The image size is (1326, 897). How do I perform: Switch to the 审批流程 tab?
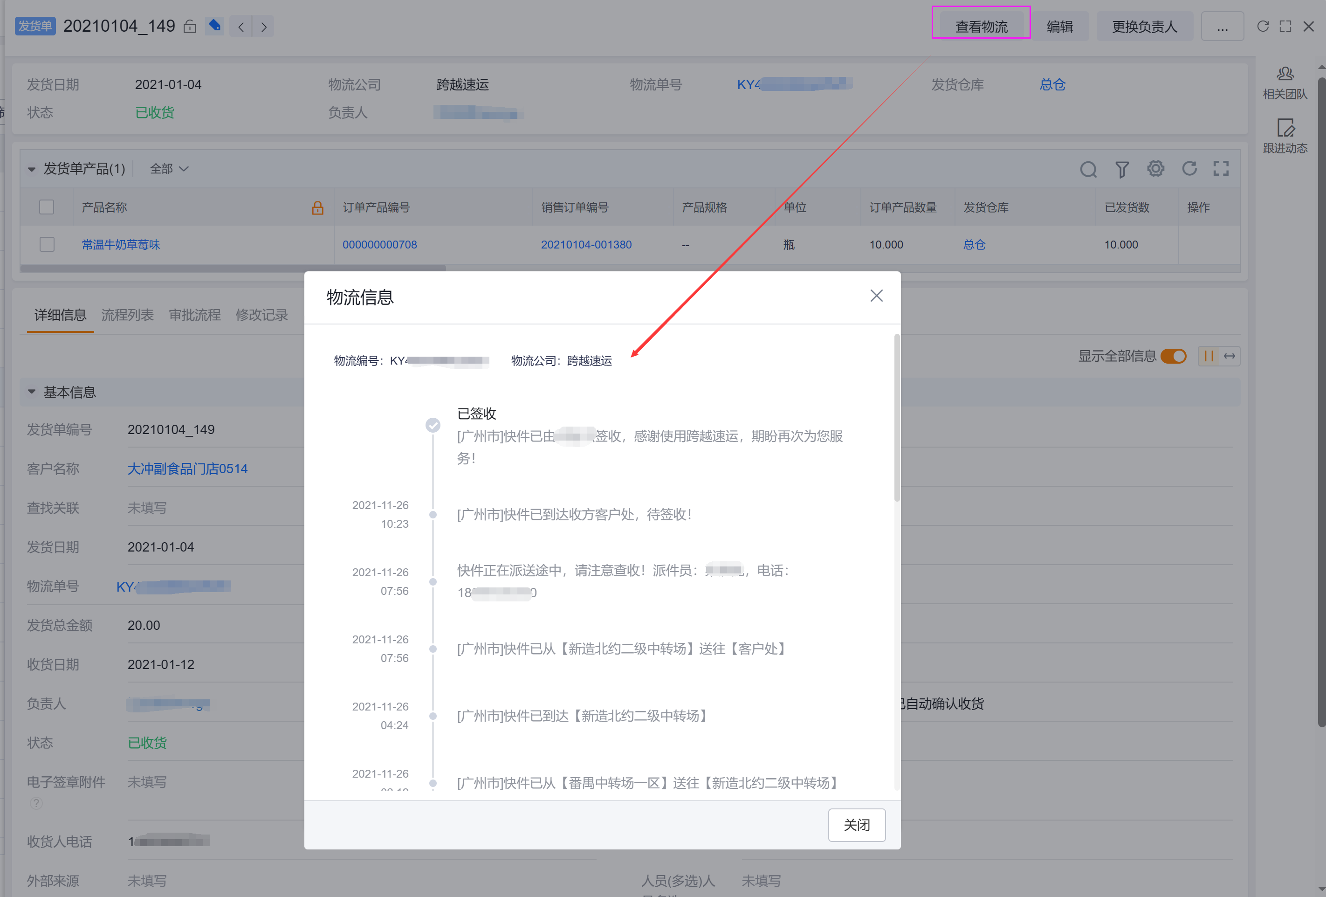[194, 315]
